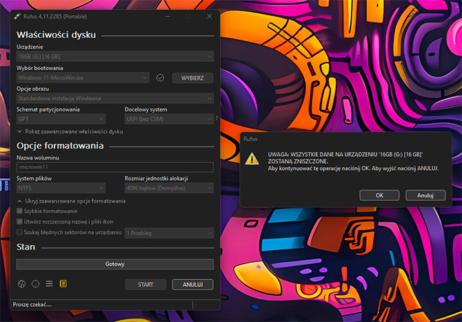Click the Rufus title of the warning dialog
The height and width of the screenshot is (322, 462).
tap(250, 139)
